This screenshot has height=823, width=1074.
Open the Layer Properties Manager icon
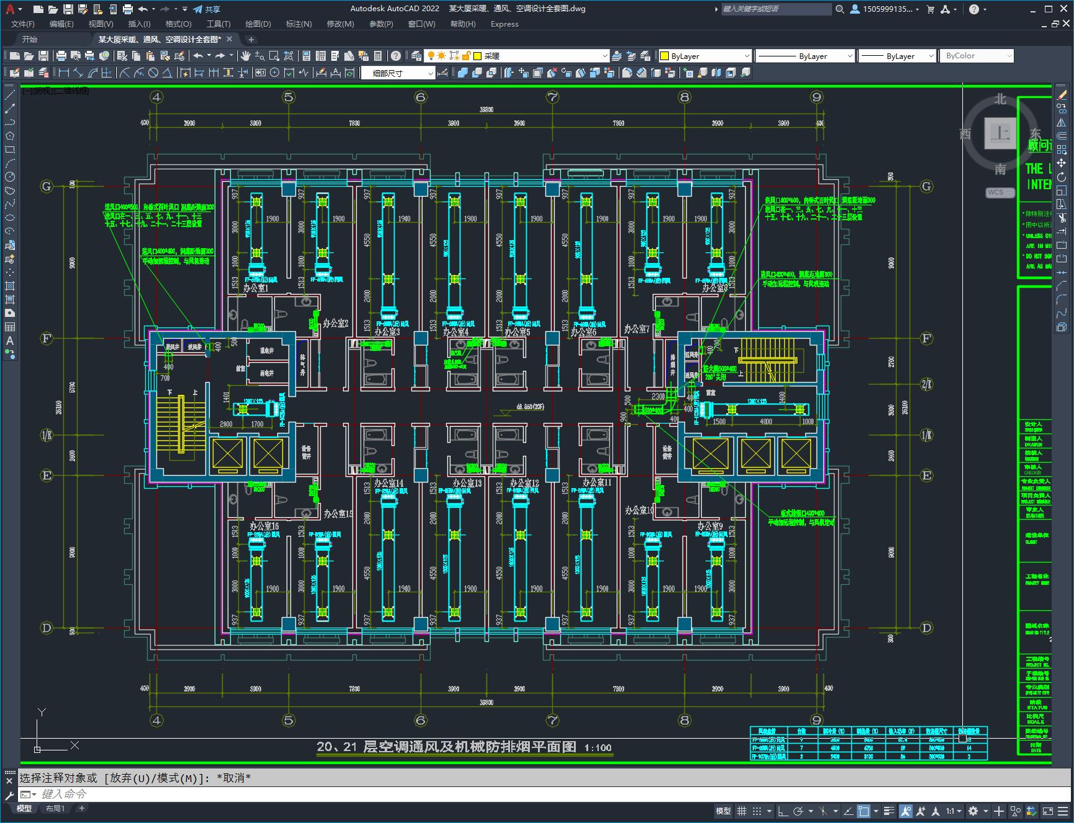416,56
